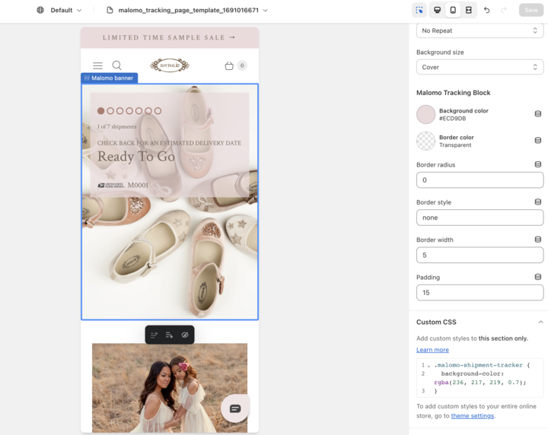
Task: Open the No Repeat dropdown
Action: (479, 30)
